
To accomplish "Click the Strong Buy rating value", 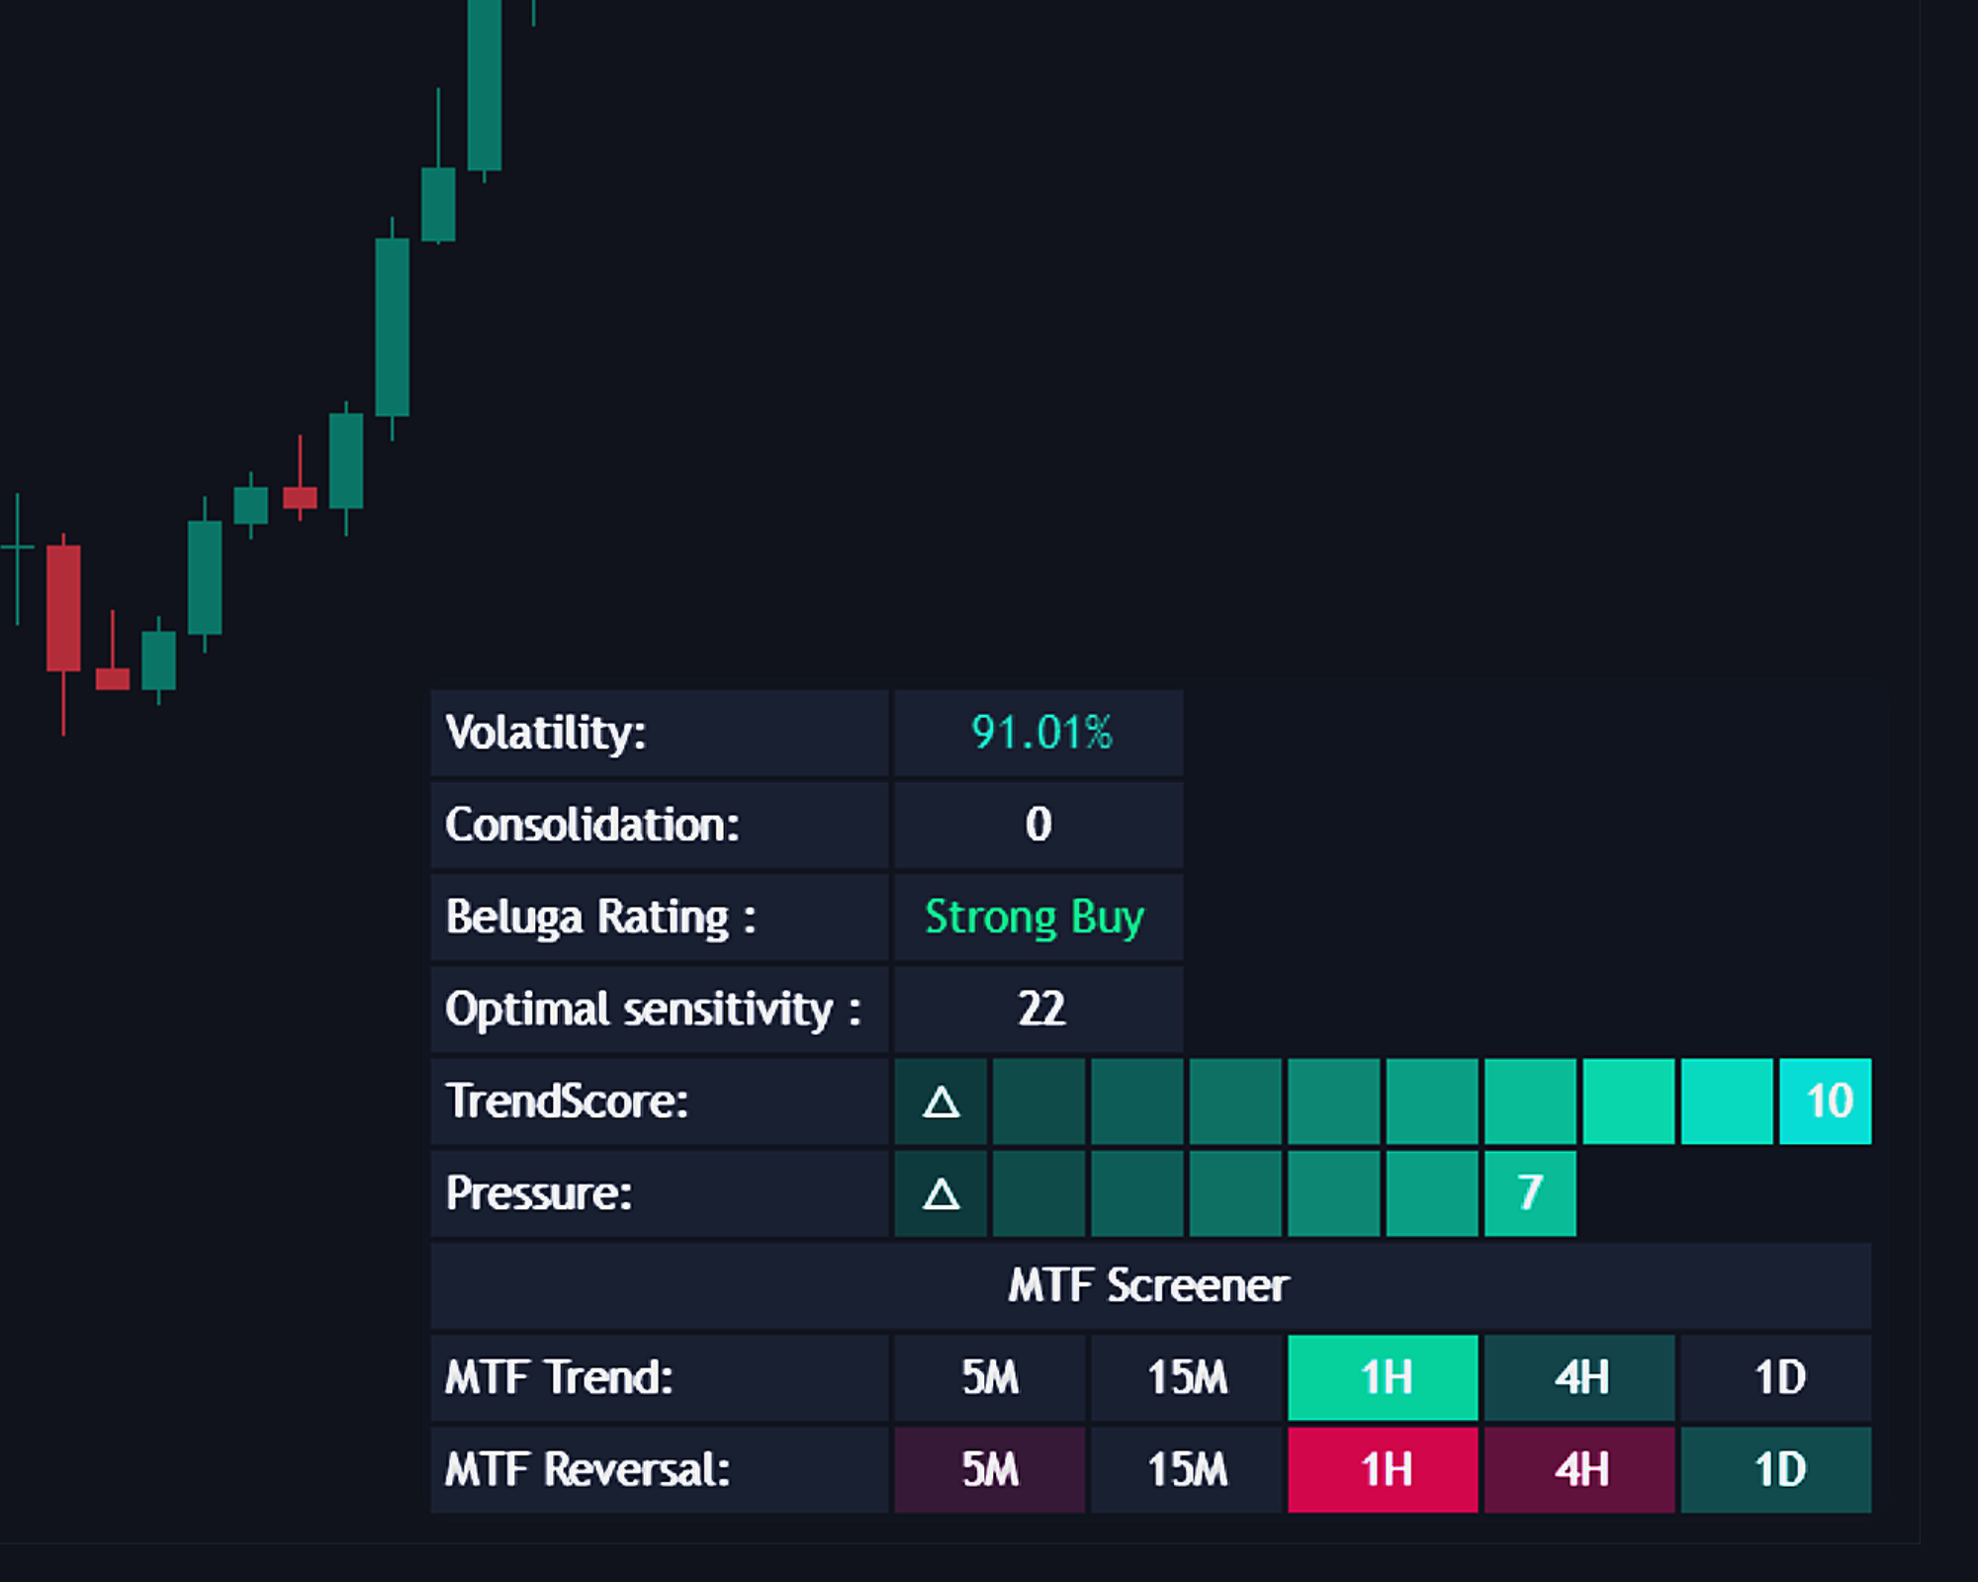I will click(x=1035, y=917).
